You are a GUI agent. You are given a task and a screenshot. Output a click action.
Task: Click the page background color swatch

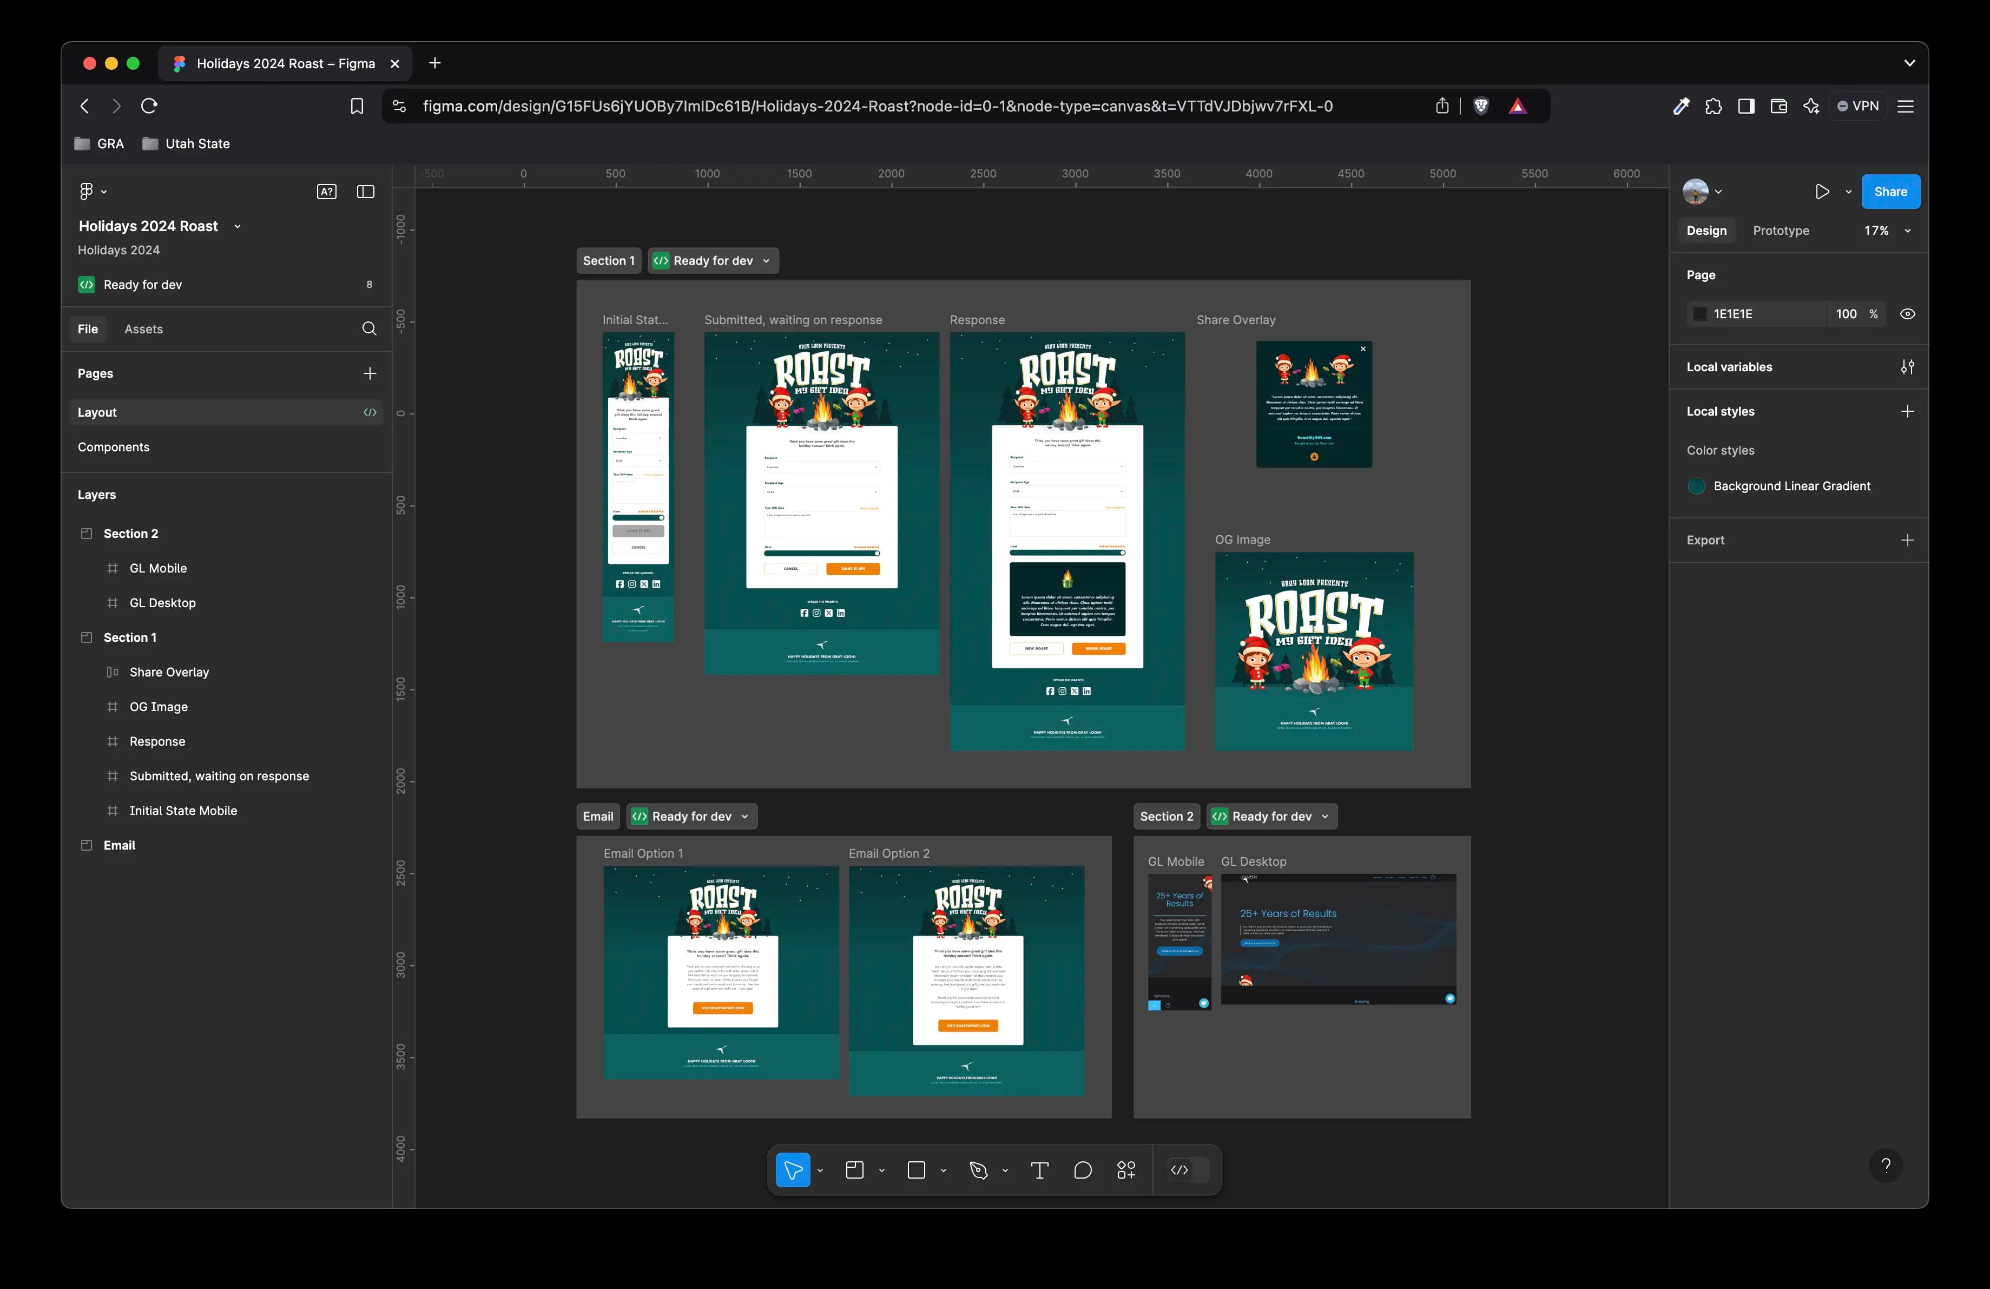pyautogui.click(x=1700, y=314)
